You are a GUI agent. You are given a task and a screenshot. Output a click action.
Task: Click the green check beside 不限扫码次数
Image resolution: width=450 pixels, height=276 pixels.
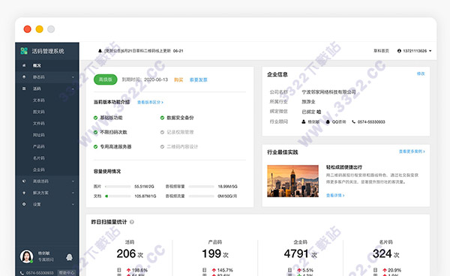[95, 132]
